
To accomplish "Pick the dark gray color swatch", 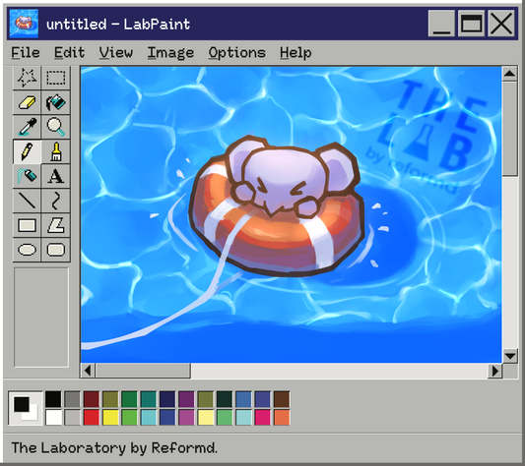I will pos(72,399).
